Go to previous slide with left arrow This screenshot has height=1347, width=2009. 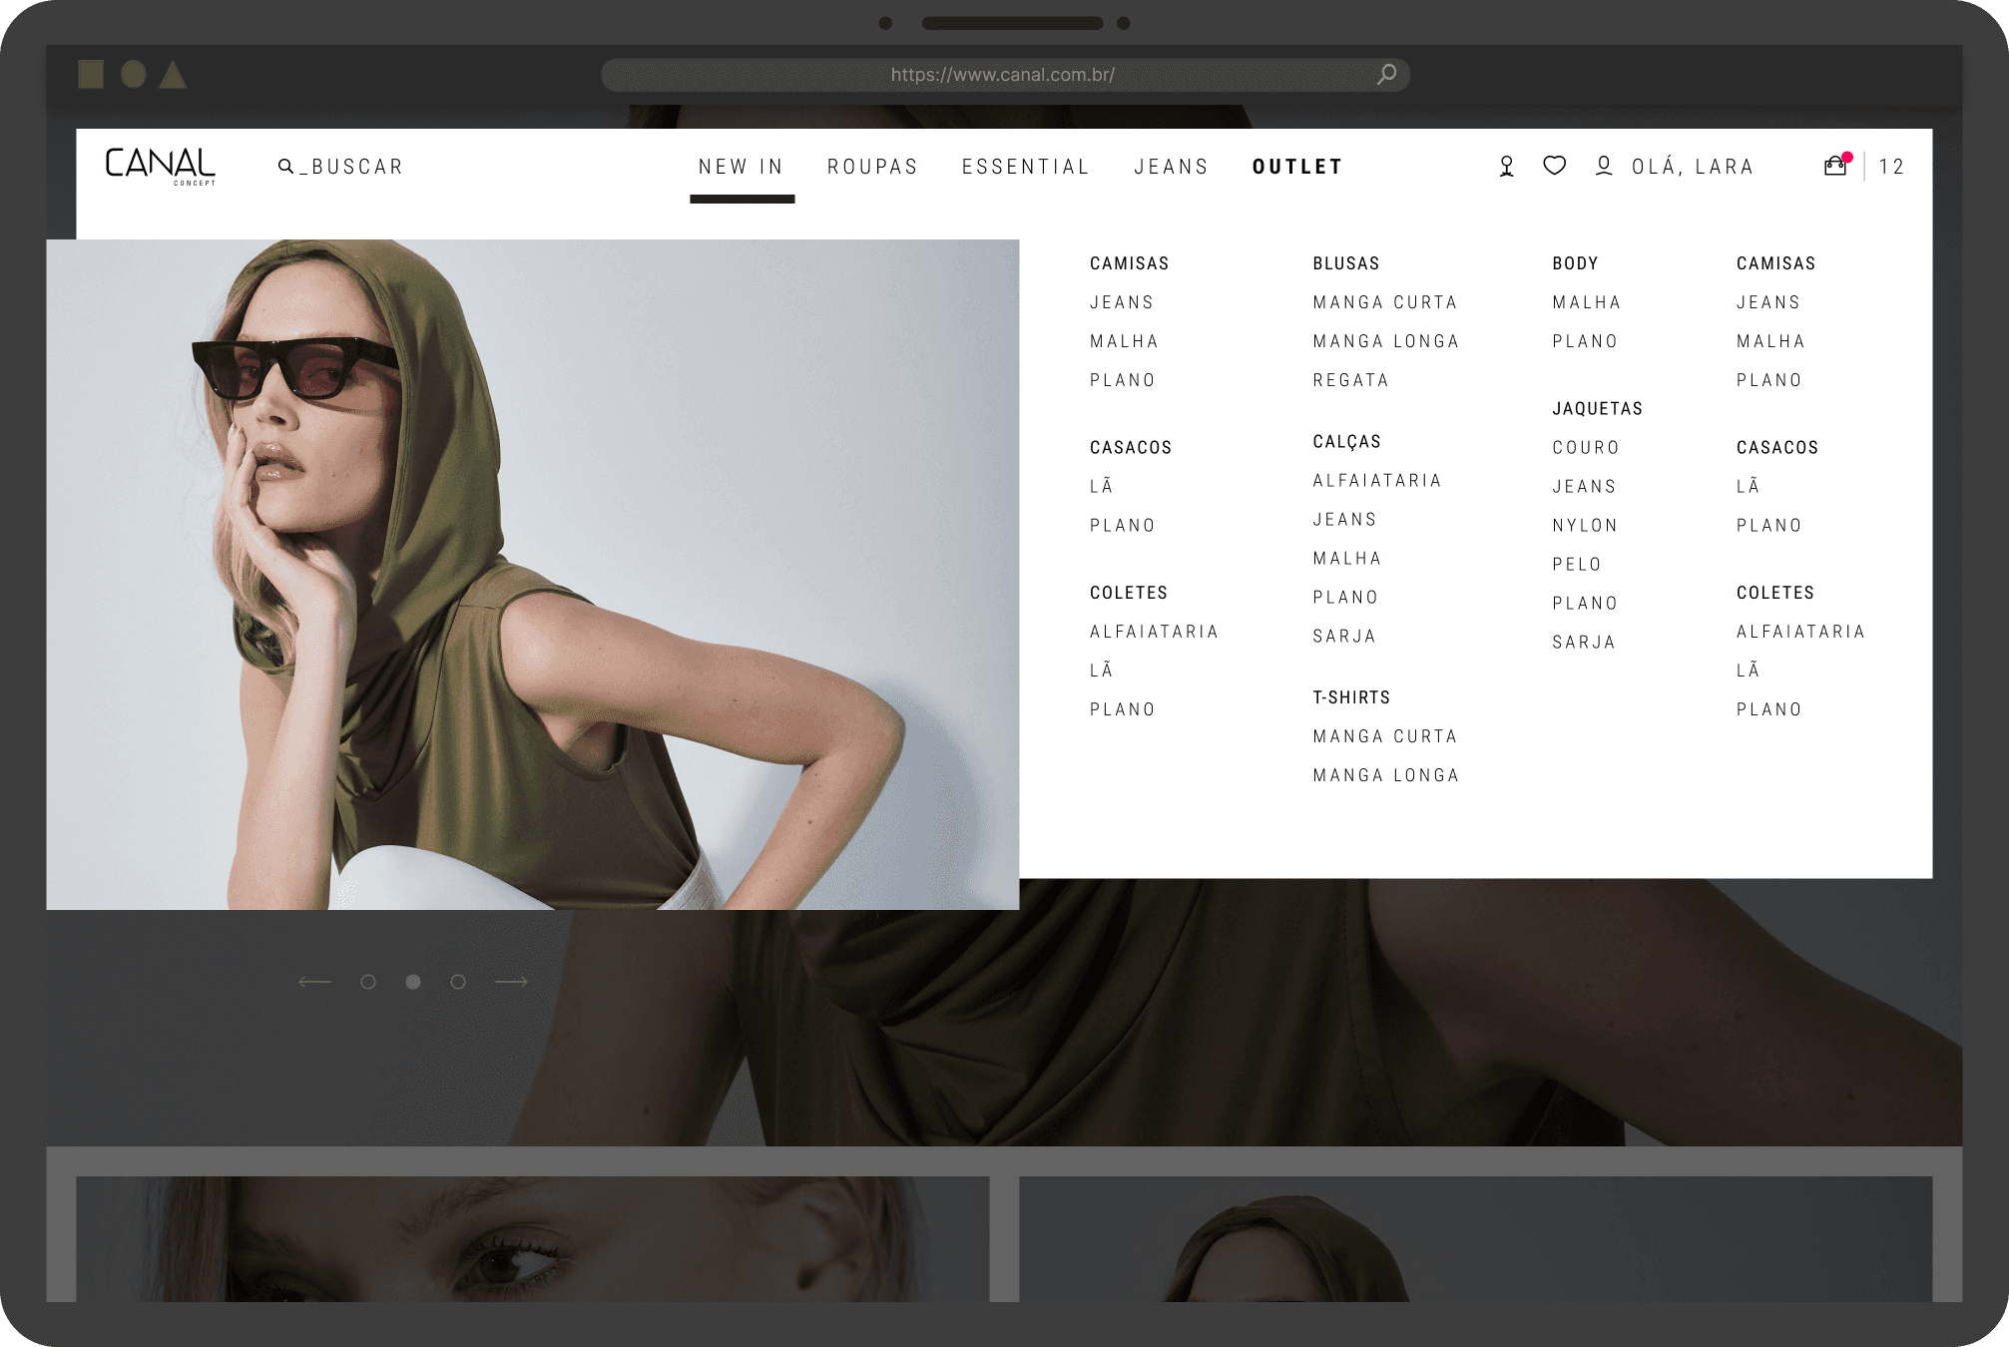pos(314,982)
